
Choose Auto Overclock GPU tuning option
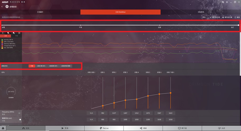coord(53,66)
